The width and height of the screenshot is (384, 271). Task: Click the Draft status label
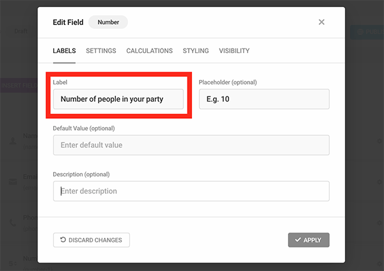coord(20,31)
